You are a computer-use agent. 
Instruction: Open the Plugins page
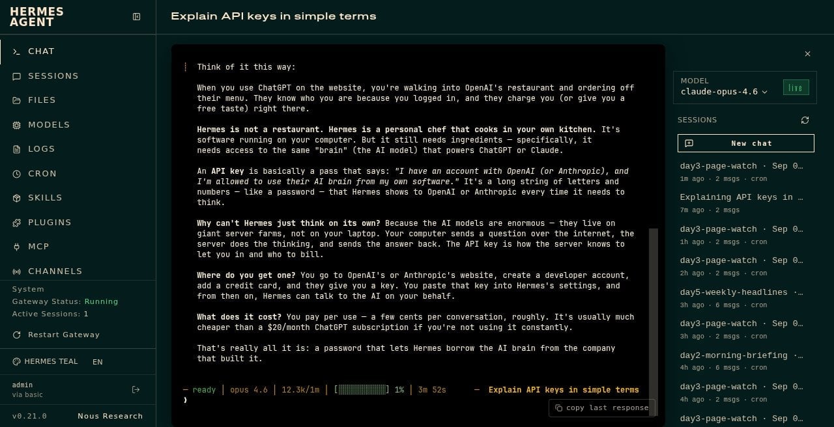coord(78,223)
